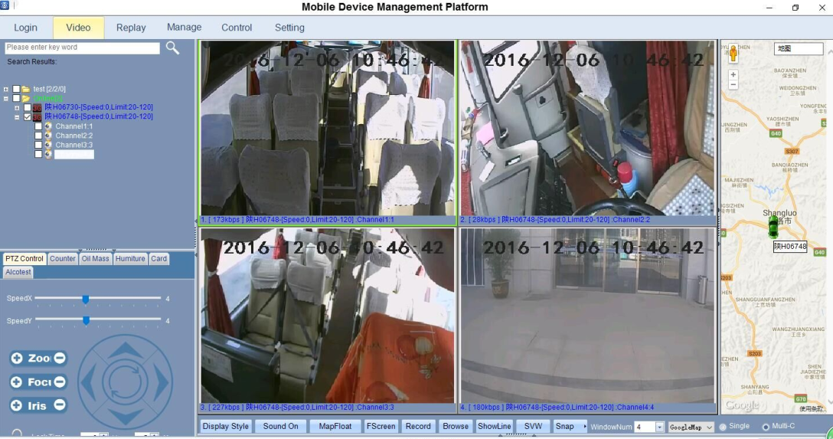
Task: Open the GoogleMap map type dropdown
Action: tap(709, 427)
